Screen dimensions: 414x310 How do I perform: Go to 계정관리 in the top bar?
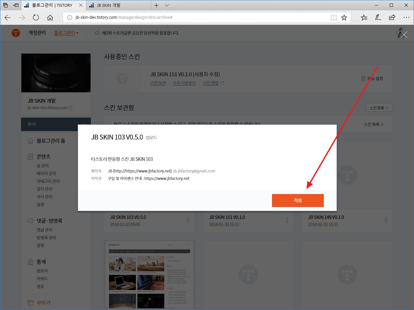coord(37,33)
